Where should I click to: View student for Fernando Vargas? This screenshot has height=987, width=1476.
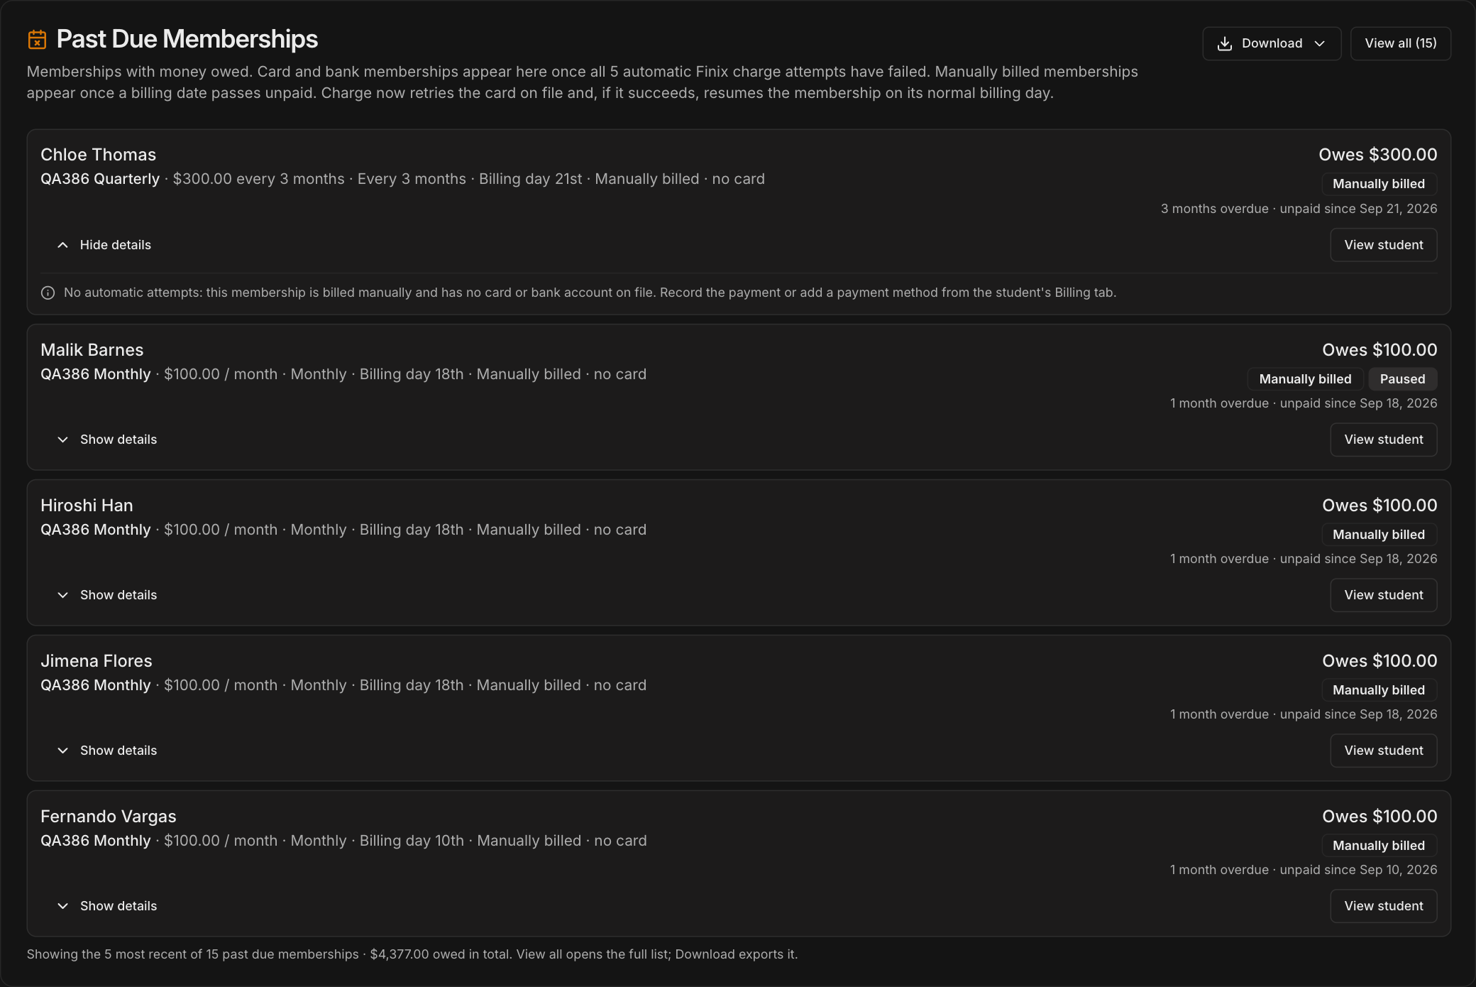1384,906
